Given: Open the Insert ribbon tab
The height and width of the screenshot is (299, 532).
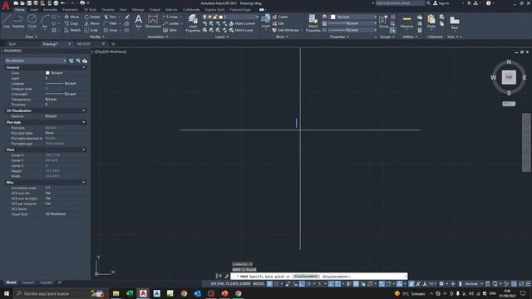Looking at the screenshot, I should click(34, 10).
